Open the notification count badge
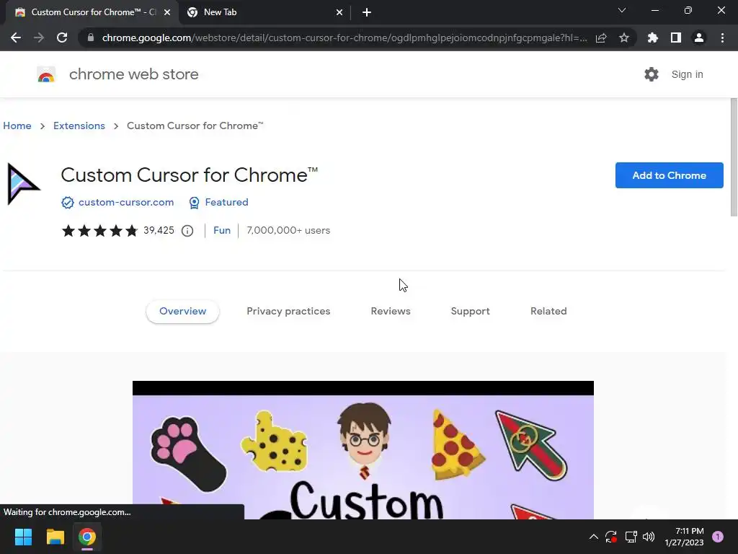 pos(718,537)
